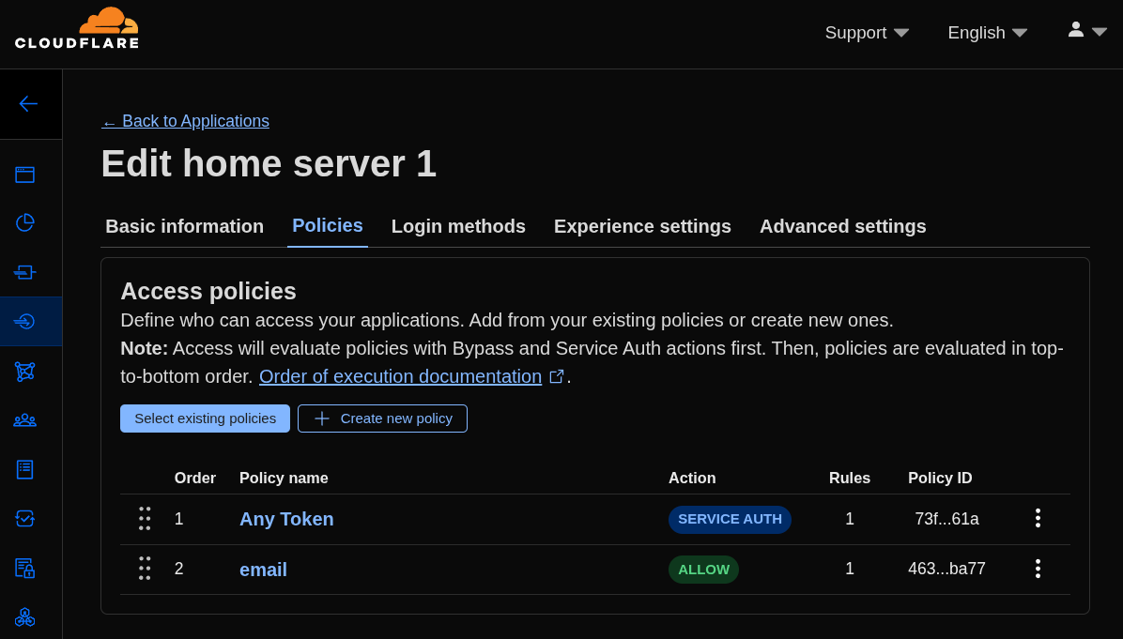Image resolution: width=1123 pixels, height=639 pixels.
Task: Open the locked document sidebar icon
Action: (x=25, y=568)
